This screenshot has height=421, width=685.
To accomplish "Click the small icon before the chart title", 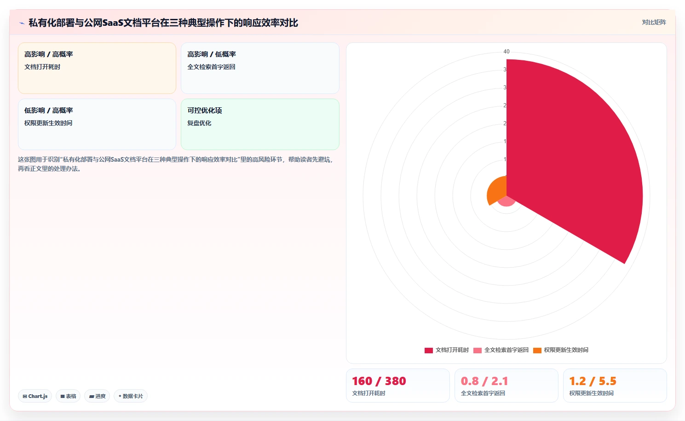I will [x=22, y=23].
